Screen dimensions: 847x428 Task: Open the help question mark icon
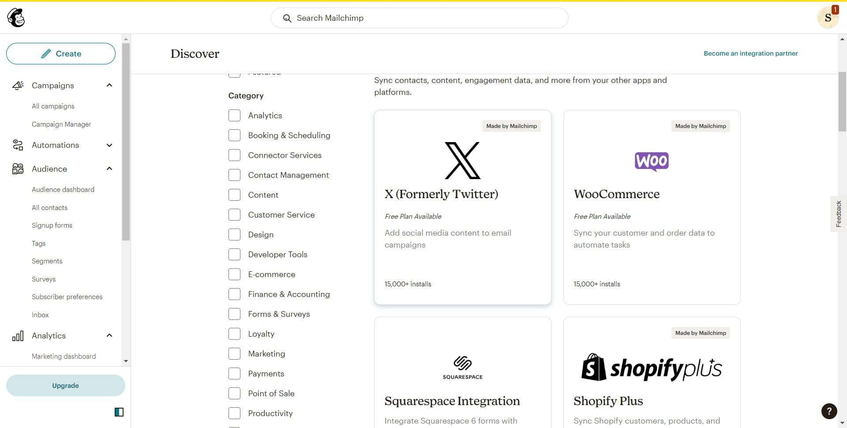(x=829, y=411)
